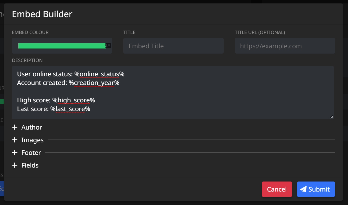Viewport: 348px width, 205px height.
Task: Open the green embed colour picker
Action: pyautogui.click(x=61, y=45)
